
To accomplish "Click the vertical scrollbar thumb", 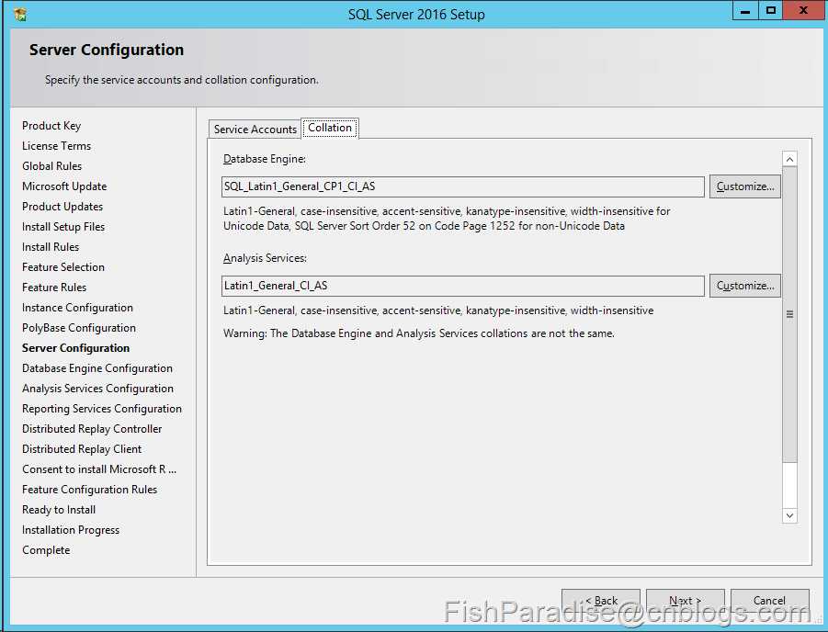I will click(789, 315).
